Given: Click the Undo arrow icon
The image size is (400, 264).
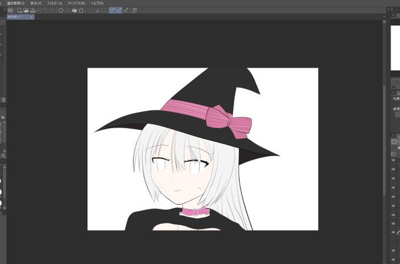Looking at the screenshot, I should [x=45, y=10].
